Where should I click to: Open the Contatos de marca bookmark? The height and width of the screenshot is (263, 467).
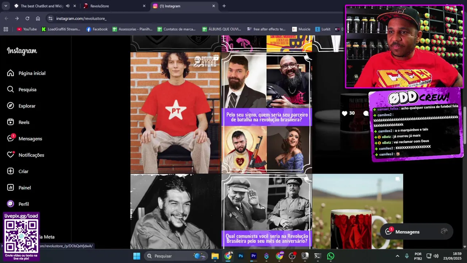pos(177,29)
